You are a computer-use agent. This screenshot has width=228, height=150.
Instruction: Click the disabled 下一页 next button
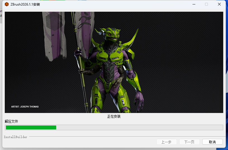189,142
